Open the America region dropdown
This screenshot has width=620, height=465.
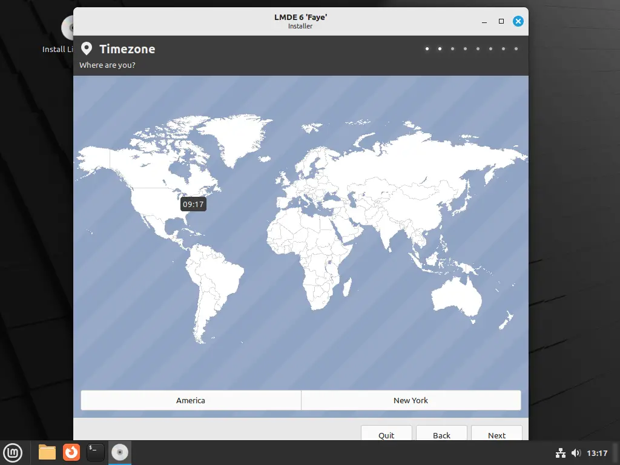[x=191, y=400]
